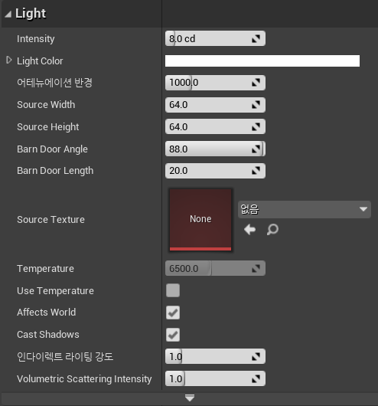Click the Source Width value field

pos(215,105)
